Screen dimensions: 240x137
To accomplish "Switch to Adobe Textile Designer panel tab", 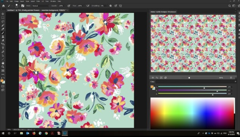I will click(163, 12).
